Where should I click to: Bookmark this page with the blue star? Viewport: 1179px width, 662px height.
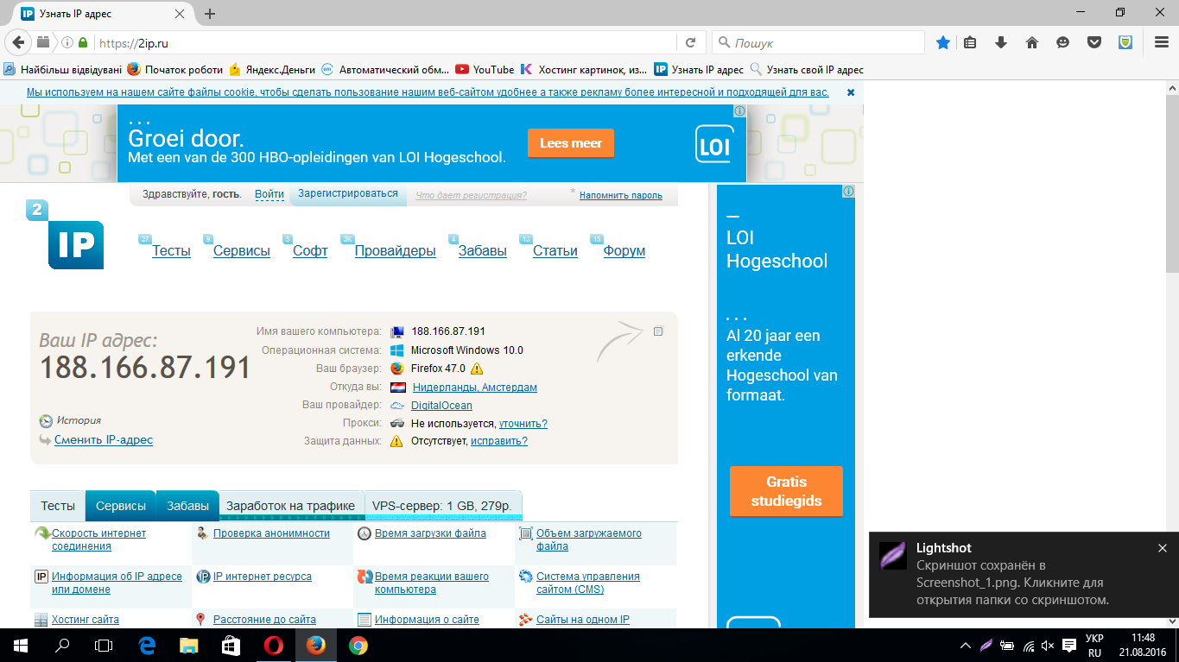(943, 42)
